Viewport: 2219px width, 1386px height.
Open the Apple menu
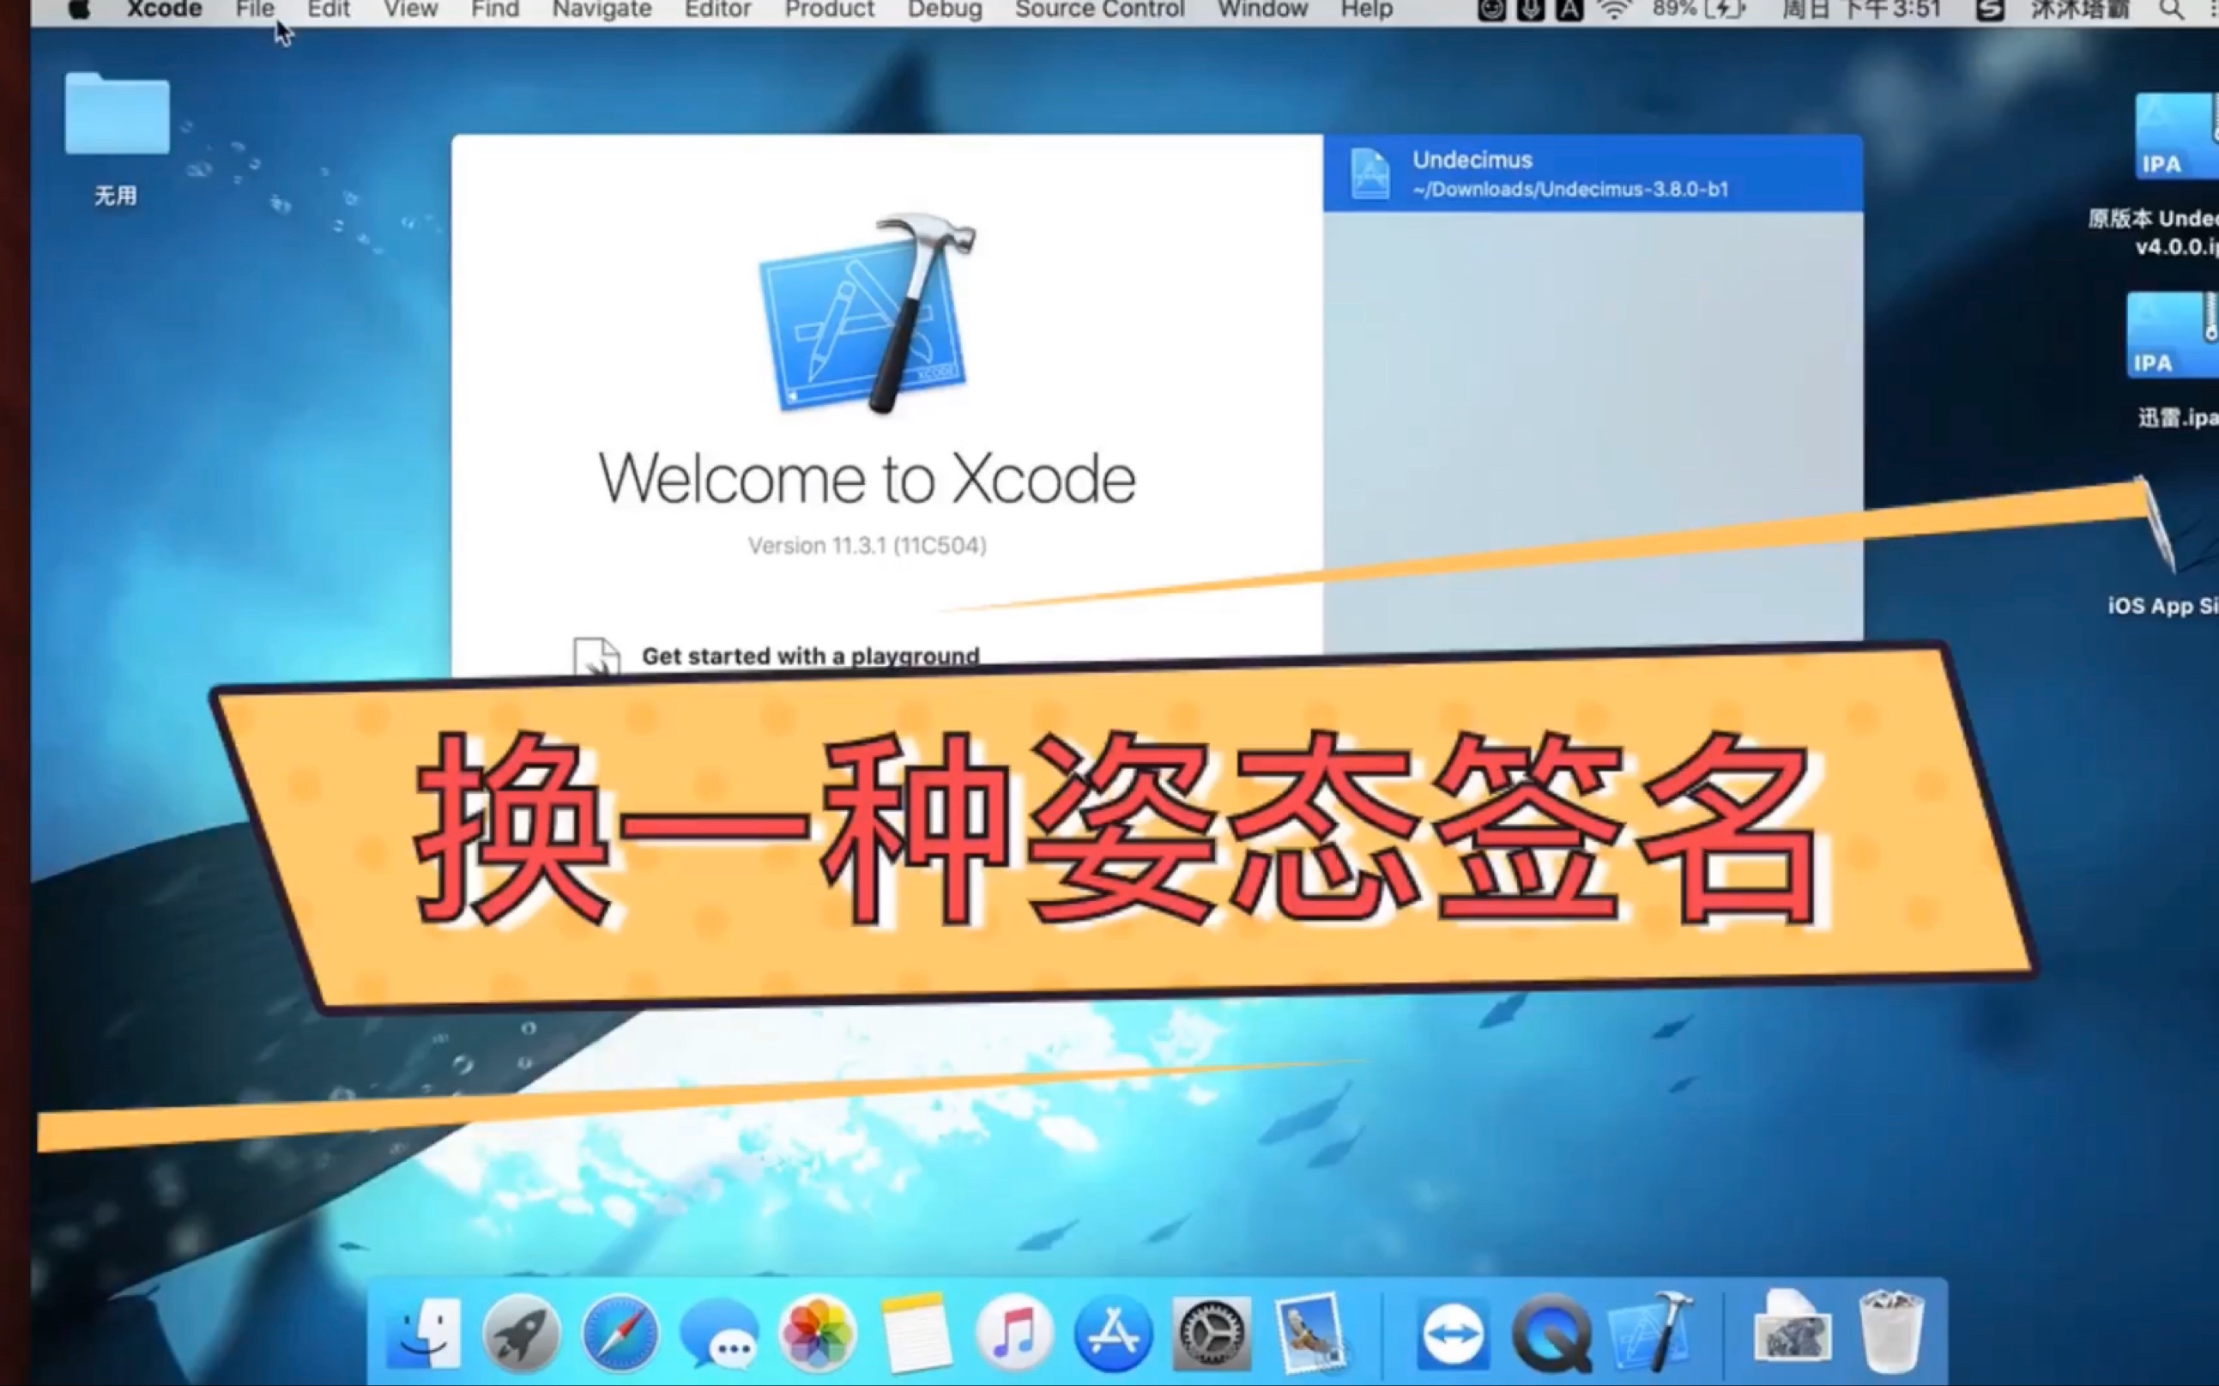pos(80,9)
